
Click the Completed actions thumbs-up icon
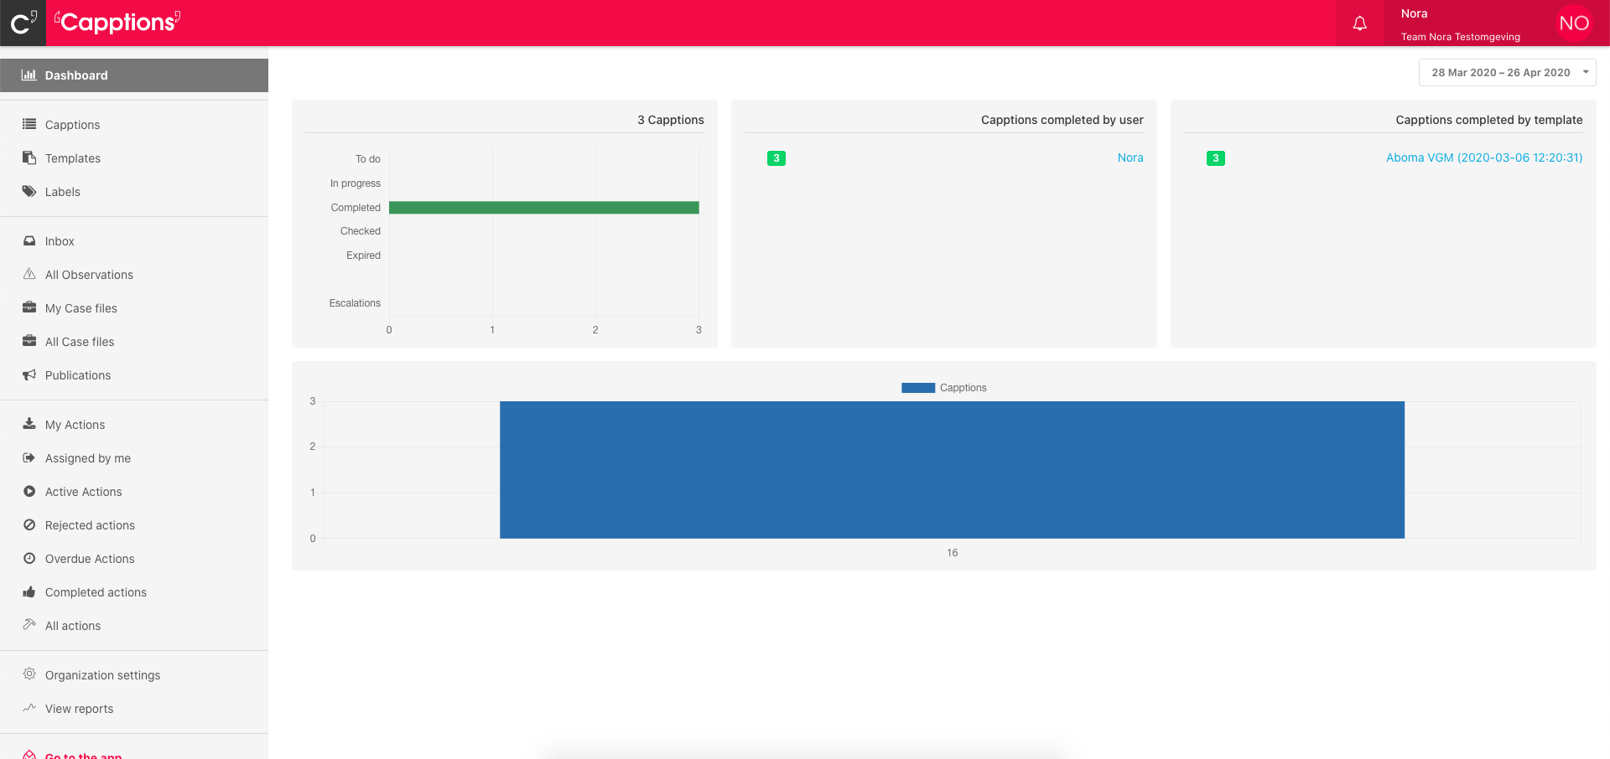[29, 591]
